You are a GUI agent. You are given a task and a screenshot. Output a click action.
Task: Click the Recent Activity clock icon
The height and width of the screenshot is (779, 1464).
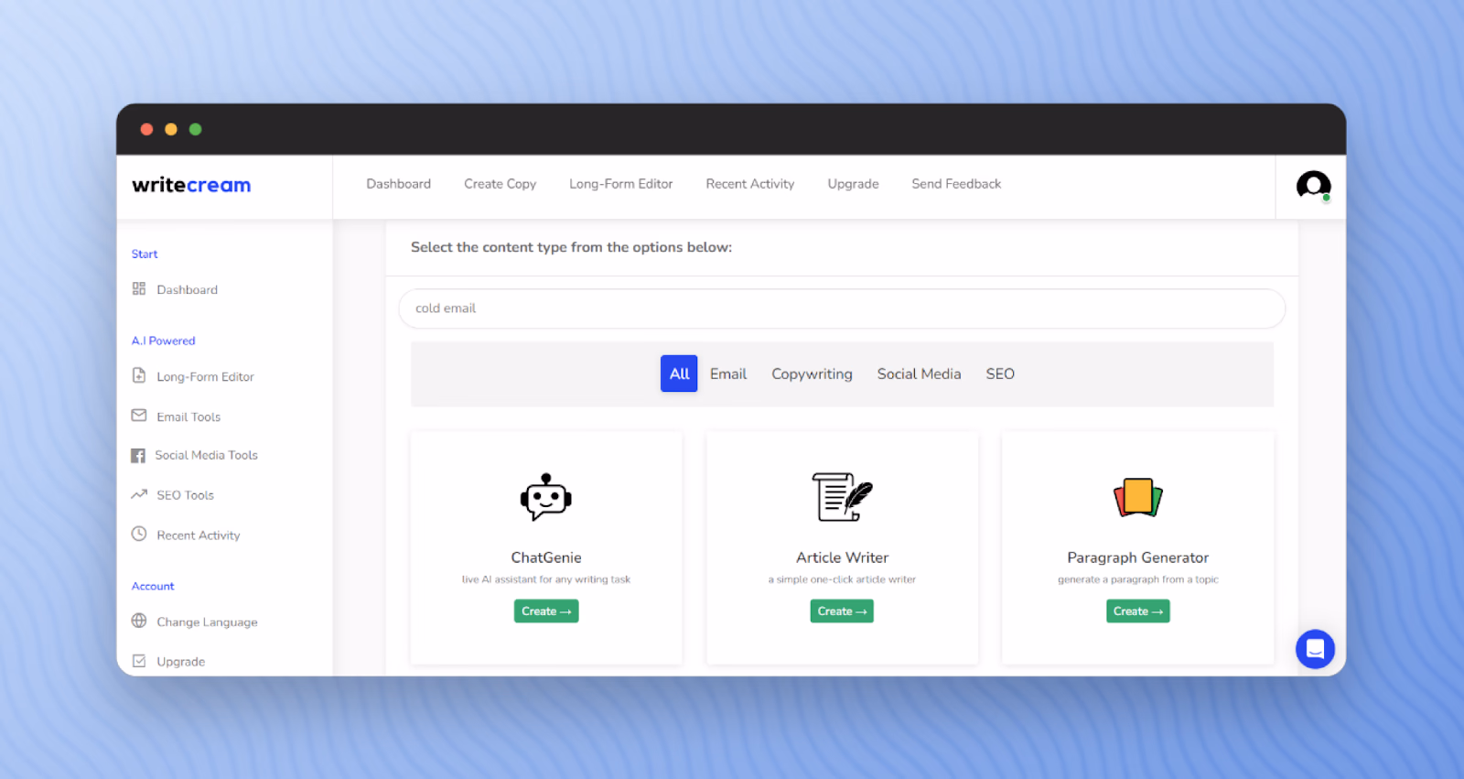click(x=139, y=534)
